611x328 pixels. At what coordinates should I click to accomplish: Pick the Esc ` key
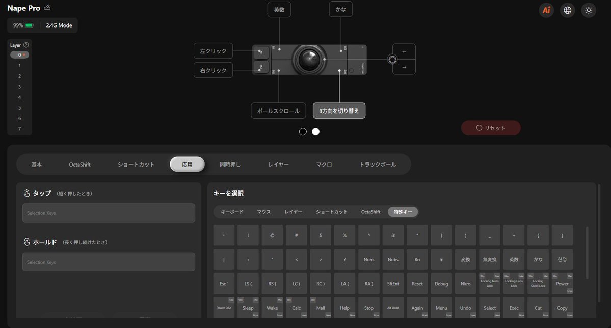coord(224,284)
